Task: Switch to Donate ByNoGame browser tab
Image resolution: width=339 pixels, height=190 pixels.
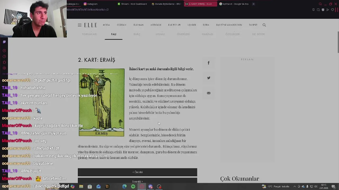Action: tap(166, 4)
